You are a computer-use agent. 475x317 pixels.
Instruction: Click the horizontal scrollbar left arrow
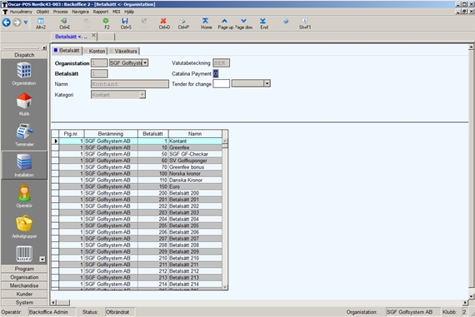53,303
